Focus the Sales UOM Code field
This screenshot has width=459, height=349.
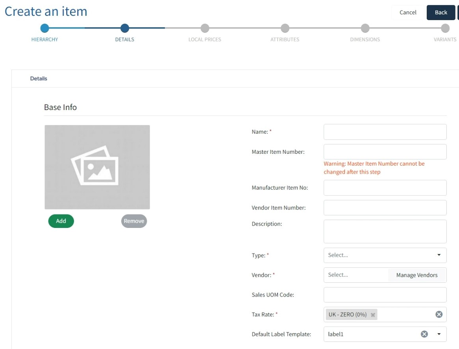pyautogui.click(x=385, y=295)
